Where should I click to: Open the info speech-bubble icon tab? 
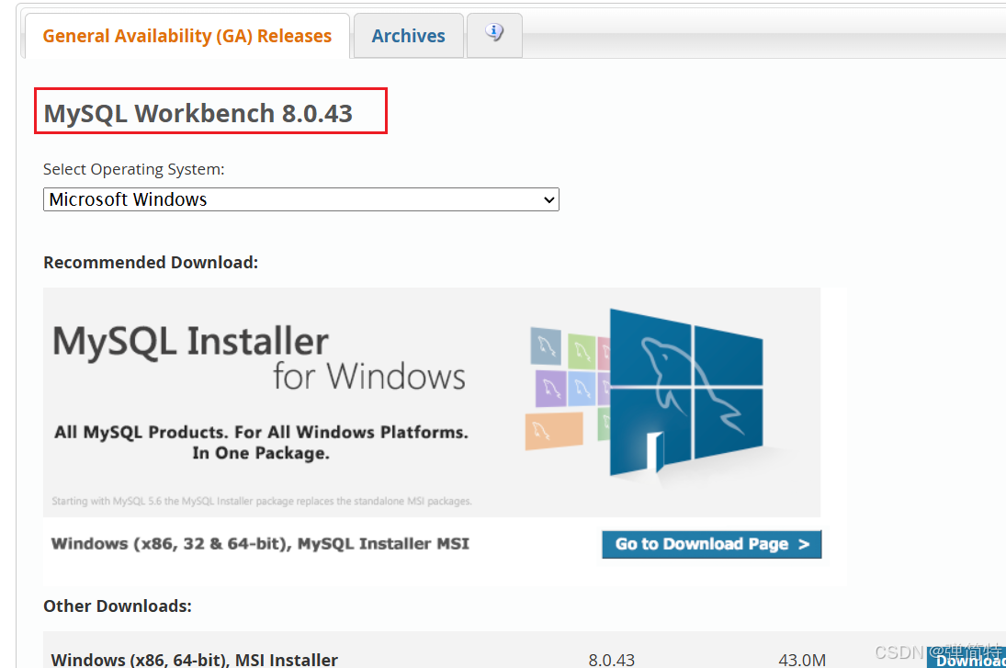(494, 35)
